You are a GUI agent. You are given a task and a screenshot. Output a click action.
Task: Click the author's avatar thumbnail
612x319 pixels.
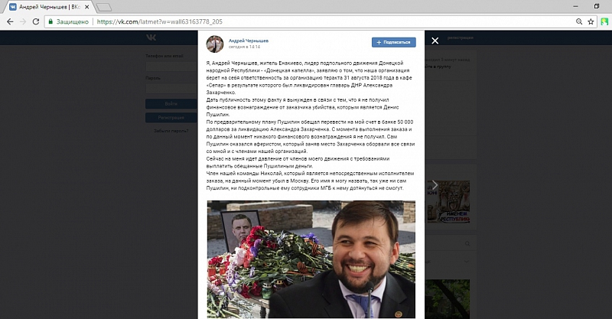tap(215, 44)
